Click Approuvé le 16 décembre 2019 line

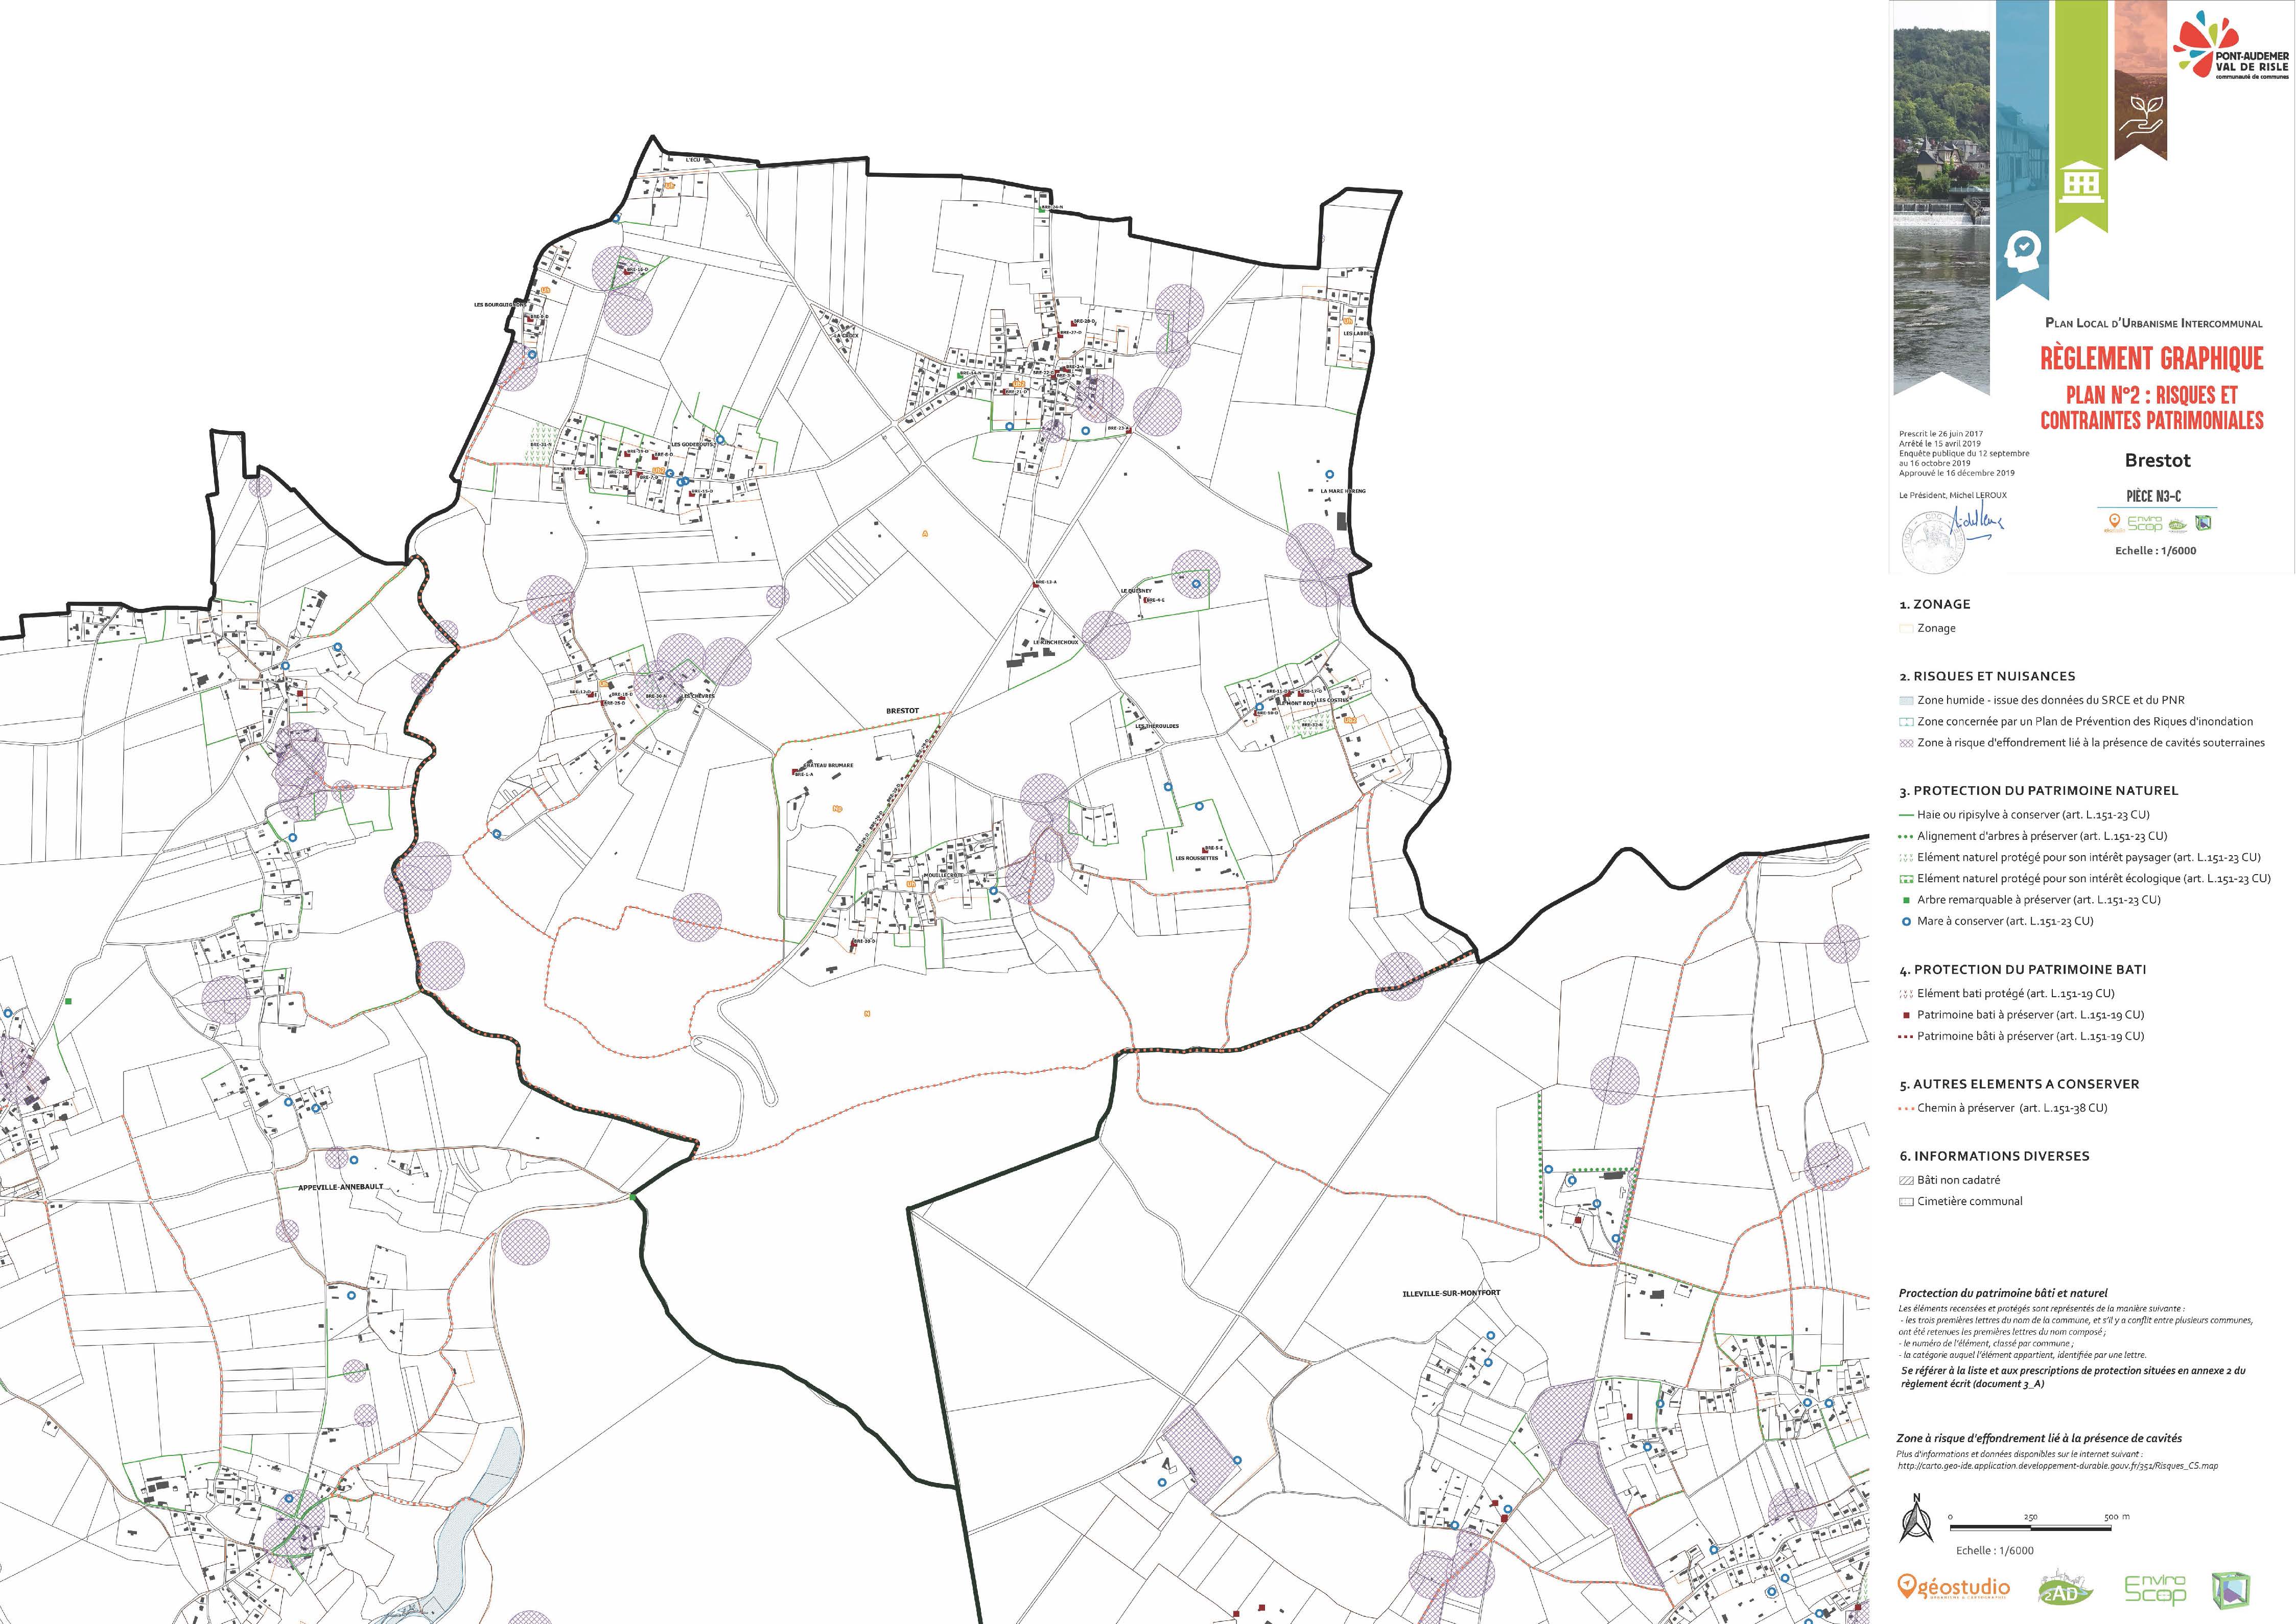(1957, 473)
